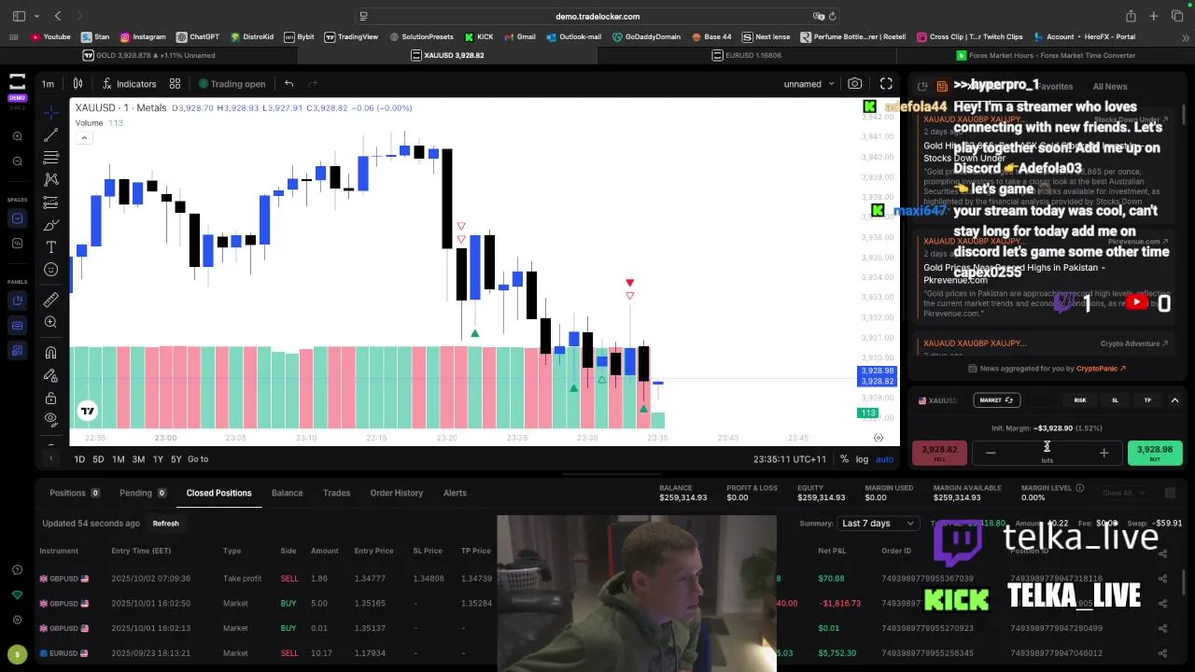Open the Fibonacci retracement tools
This screenshot has width=1195, height=672.
[x=50, y=158]
